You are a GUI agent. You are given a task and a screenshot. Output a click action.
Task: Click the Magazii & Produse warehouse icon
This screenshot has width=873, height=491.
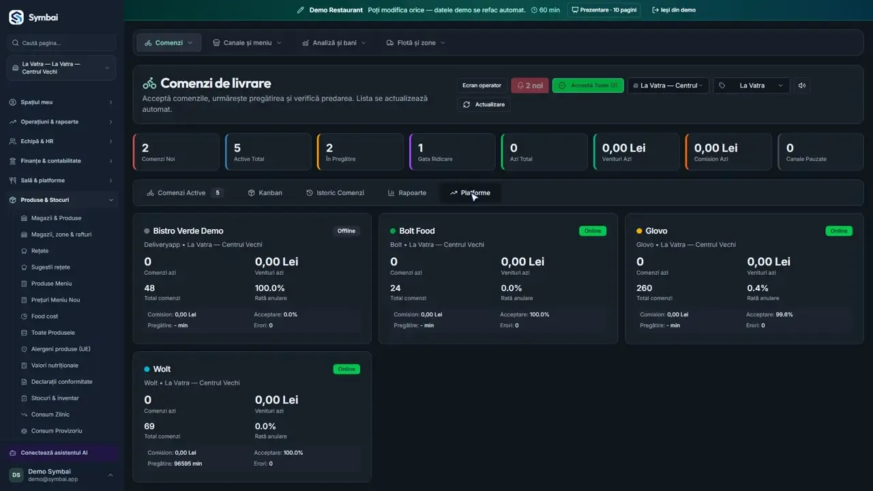coord(25,218)
